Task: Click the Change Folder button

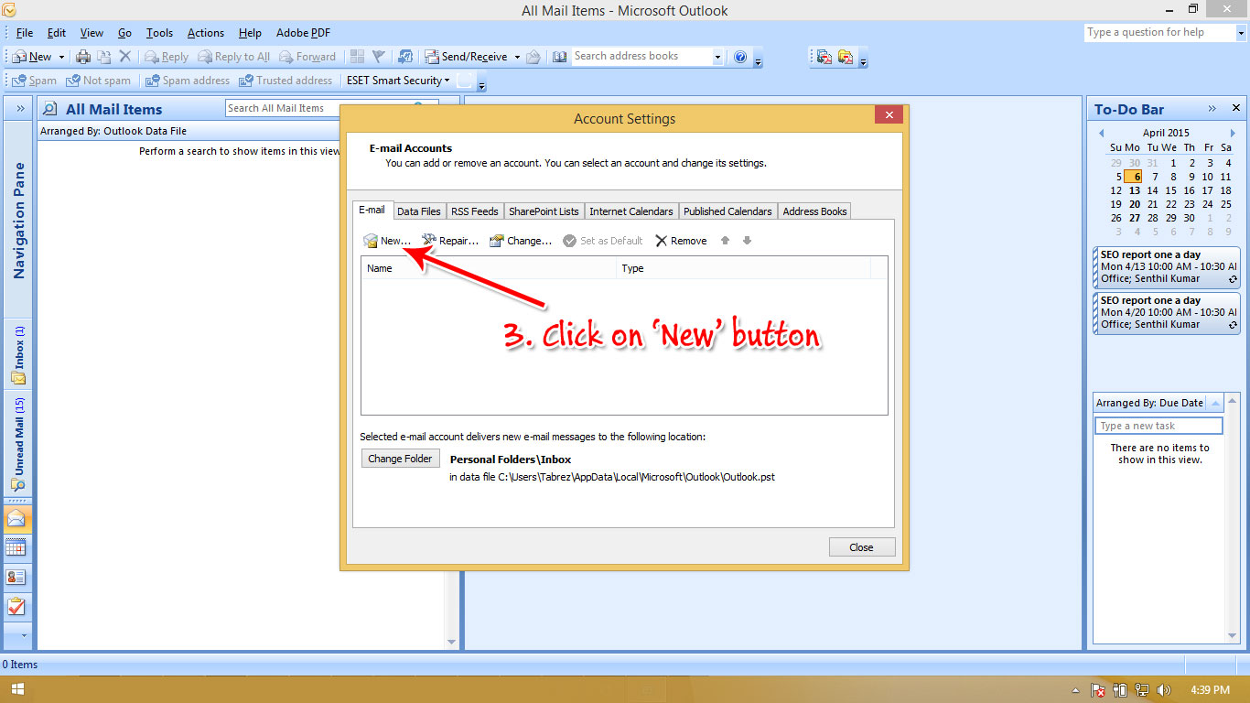Action: pos(400,458)
